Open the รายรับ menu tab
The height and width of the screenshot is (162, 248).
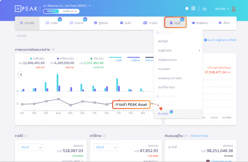52,23
